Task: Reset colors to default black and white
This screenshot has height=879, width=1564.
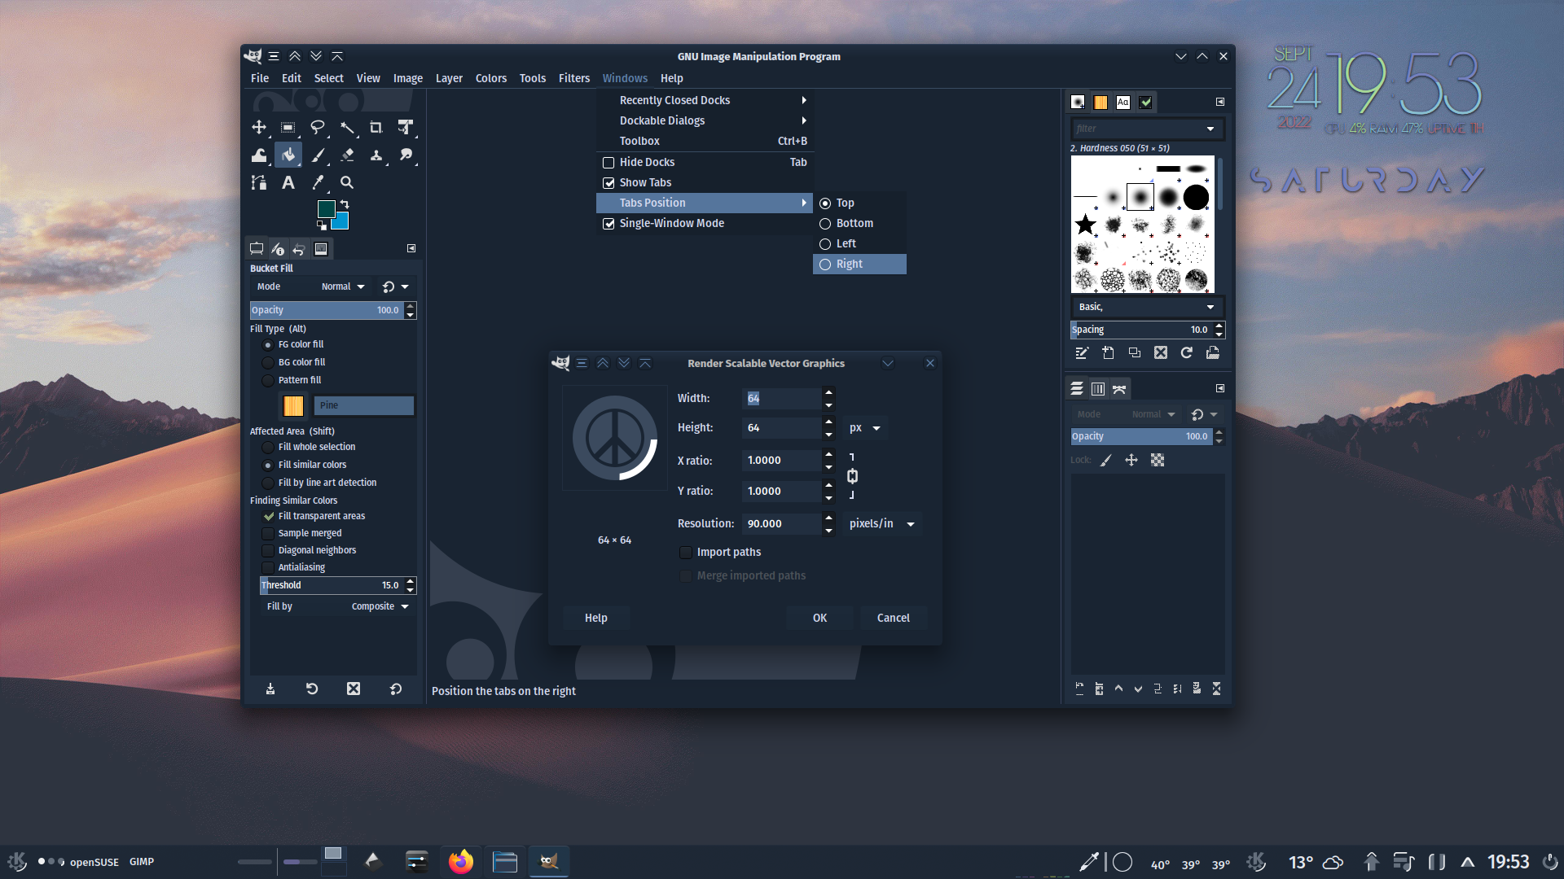Action: [x=322, y=225]
